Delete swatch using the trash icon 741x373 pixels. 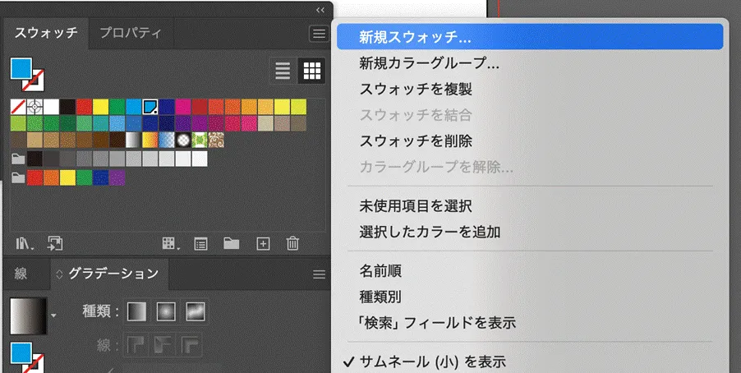tap(292, 243)
